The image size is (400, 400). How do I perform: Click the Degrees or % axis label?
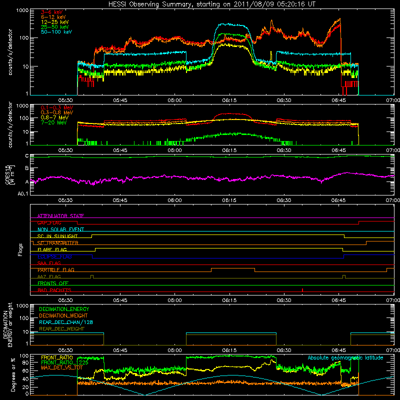pos(13,374)
